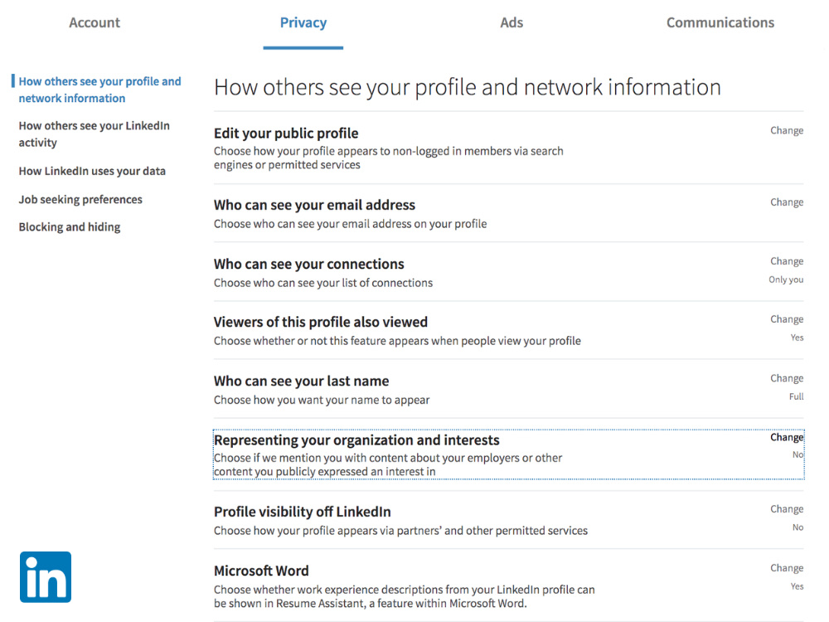This screenshot has width=829, height=622.
Task: Open the Privacy tab
Action: point(303,23)
